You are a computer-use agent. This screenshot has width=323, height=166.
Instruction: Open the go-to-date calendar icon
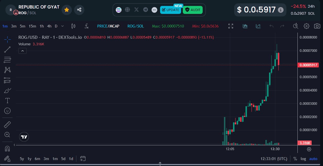(x=83, y=159)
